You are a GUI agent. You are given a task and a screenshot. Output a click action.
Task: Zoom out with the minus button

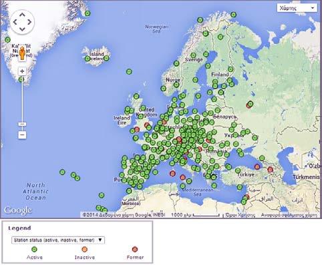pyautogui.click(x=22, y=134)
